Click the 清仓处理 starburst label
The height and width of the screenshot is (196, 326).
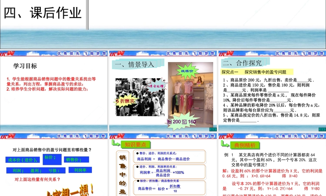pos(157,86)
